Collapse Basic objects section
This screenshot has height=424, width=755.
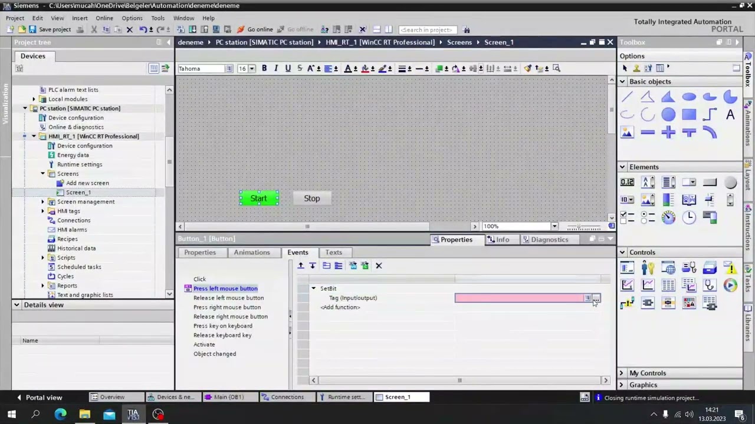(x=622, y=82)
